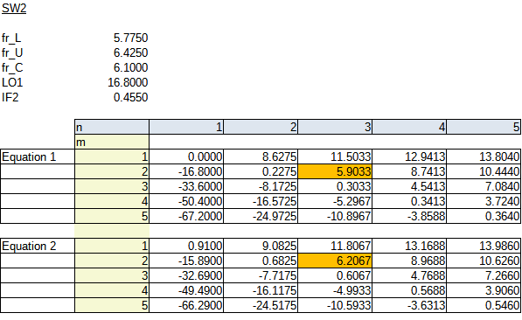The image size is (522, 320).
Task: Click the 'm' header cell
Action: (112, 142)
